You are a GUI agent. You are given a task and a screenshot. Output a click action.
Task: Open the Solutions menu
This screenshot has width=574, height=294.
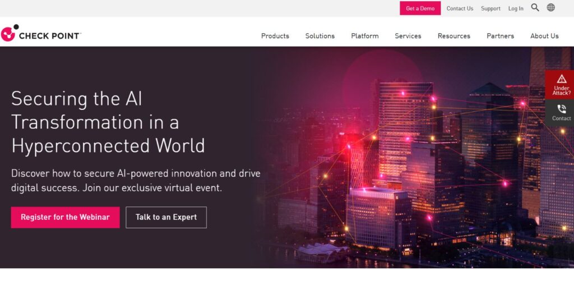click(x=320, y=36)
